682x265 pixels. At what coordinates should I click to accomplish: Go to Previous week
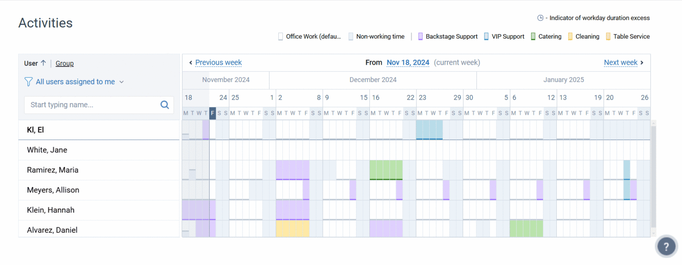coord(218,62)
